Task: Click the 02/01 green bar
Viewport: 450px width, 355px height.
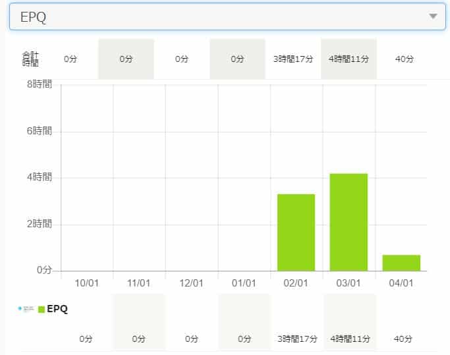Action: click(296, 232)
